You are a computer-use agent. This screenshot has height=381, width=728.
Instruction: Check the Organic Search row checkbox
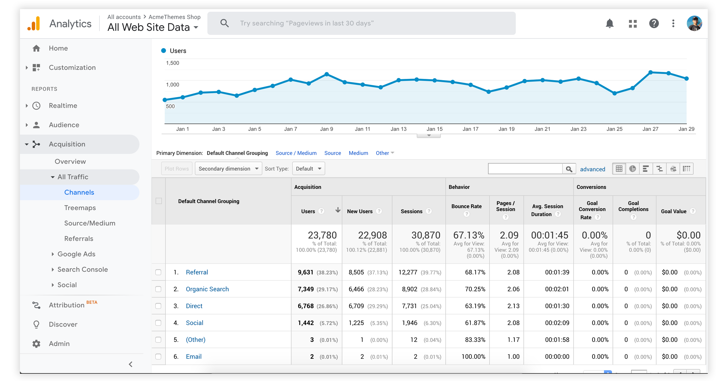coord(158,289)
